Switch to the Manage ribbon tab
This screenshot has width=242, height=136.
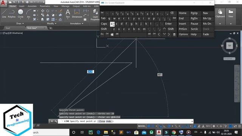pyautogui.click(x=65, y=6)
